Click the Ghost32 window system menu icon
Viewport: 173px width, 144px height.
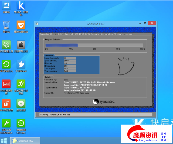[x=37, y=24]
